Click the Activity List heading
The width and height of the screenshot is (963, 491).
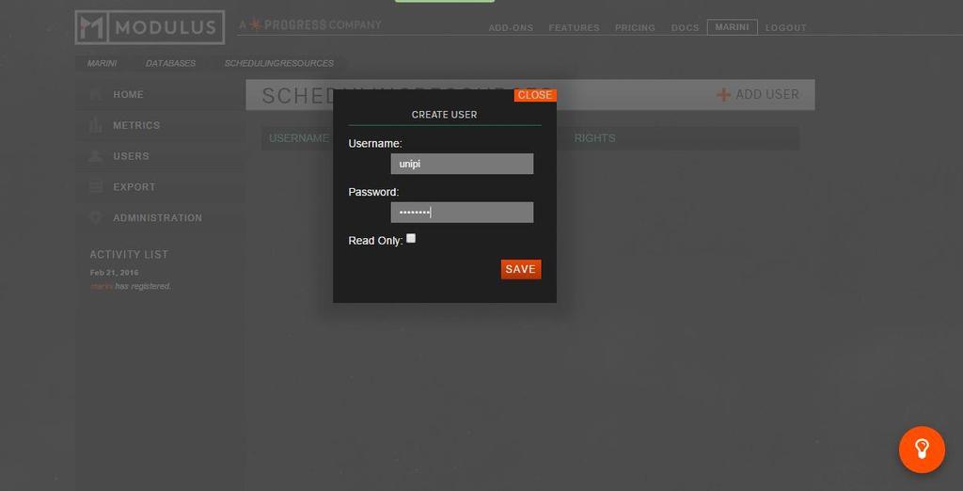tap(129, 254)
